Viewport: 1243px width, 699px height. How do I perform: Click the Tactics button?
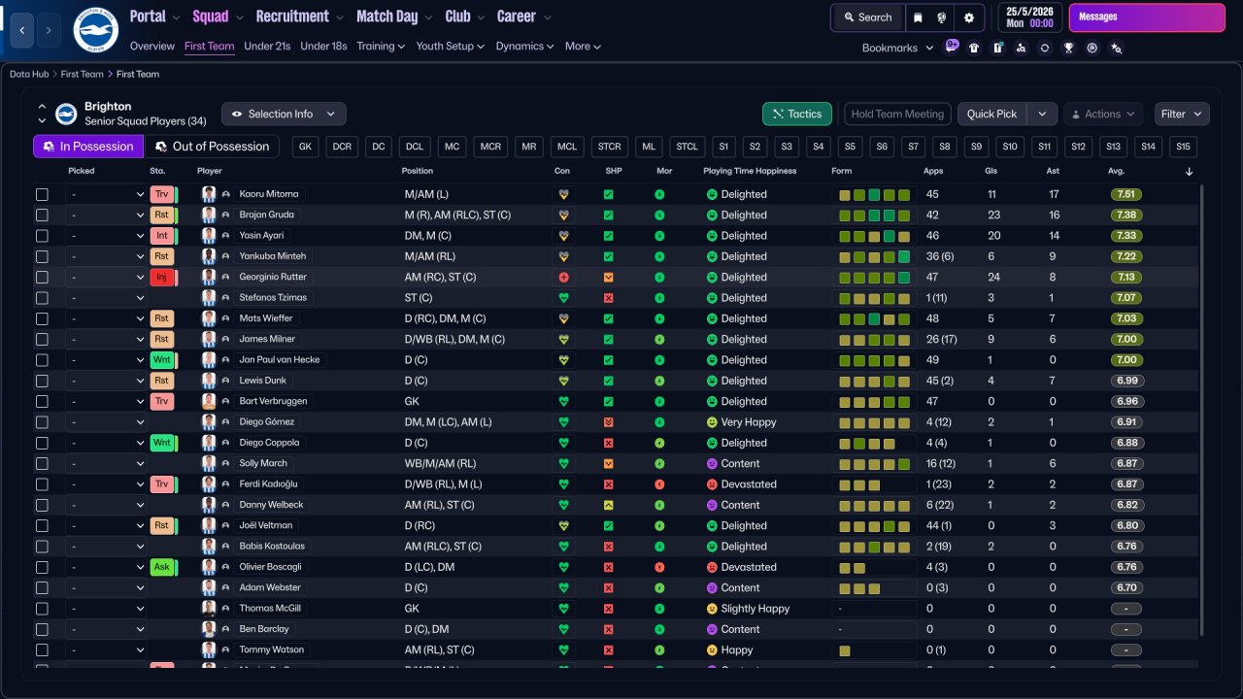click(x=796, y=114)
